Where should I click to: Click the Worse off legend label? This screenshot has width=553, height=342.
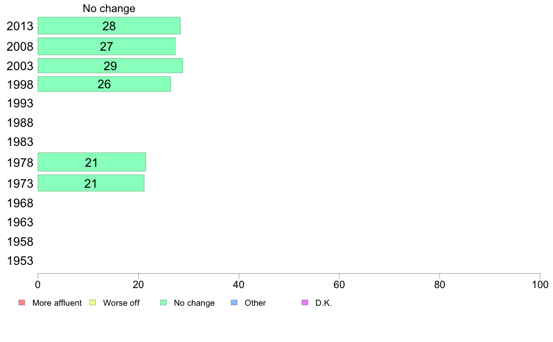click(x=121, y=303)
